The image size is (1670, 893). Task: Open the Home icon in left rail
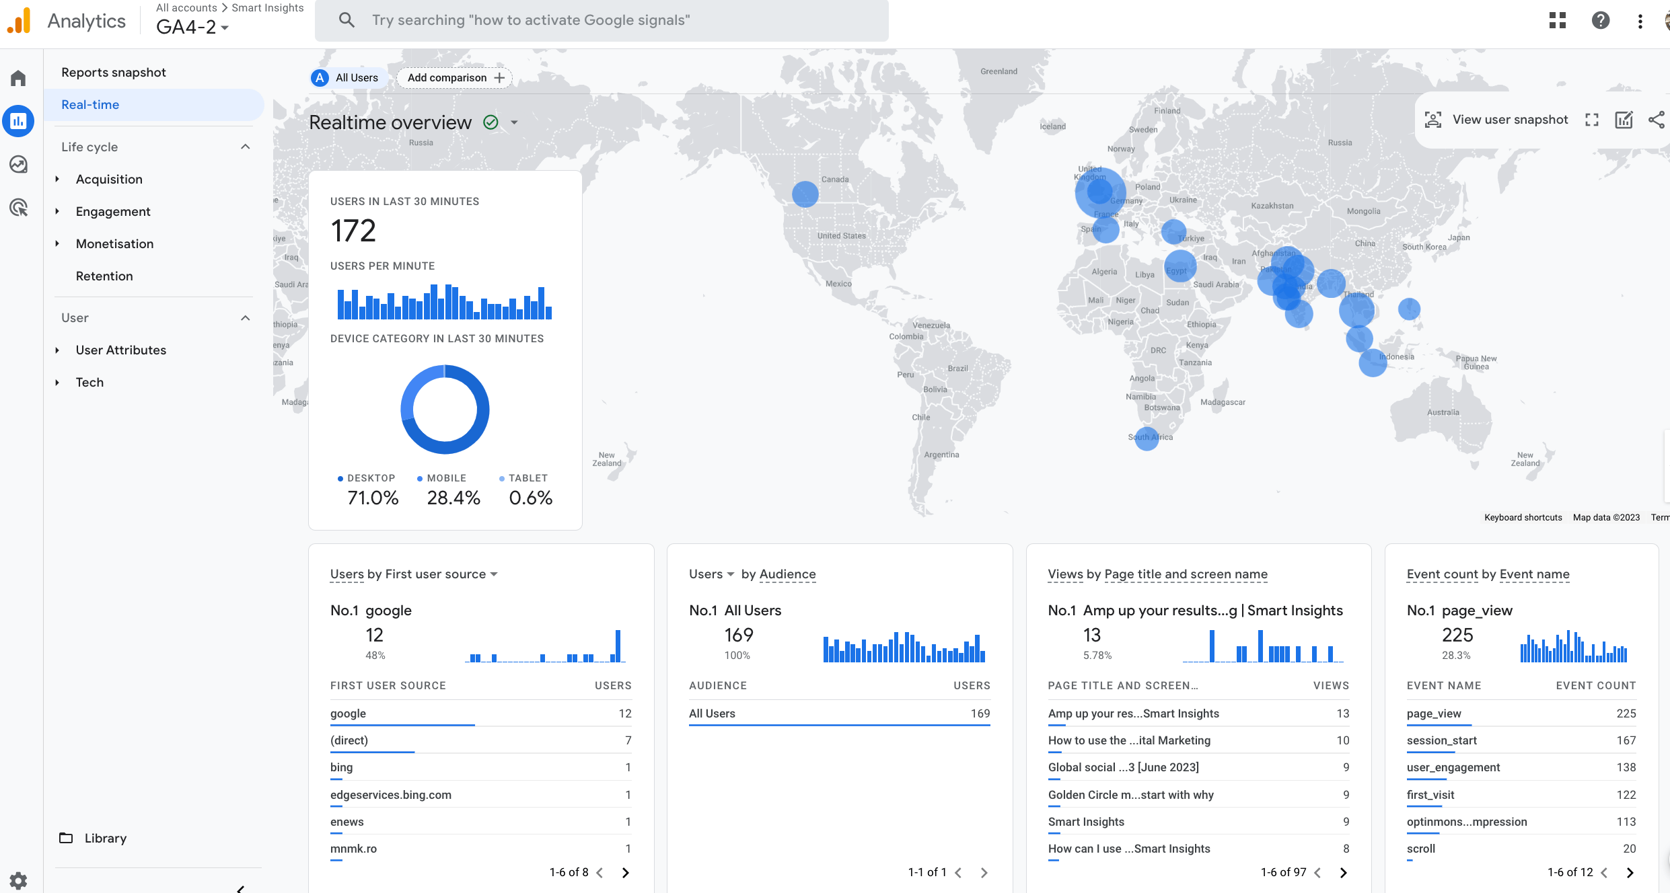click(x=18, y=79)
